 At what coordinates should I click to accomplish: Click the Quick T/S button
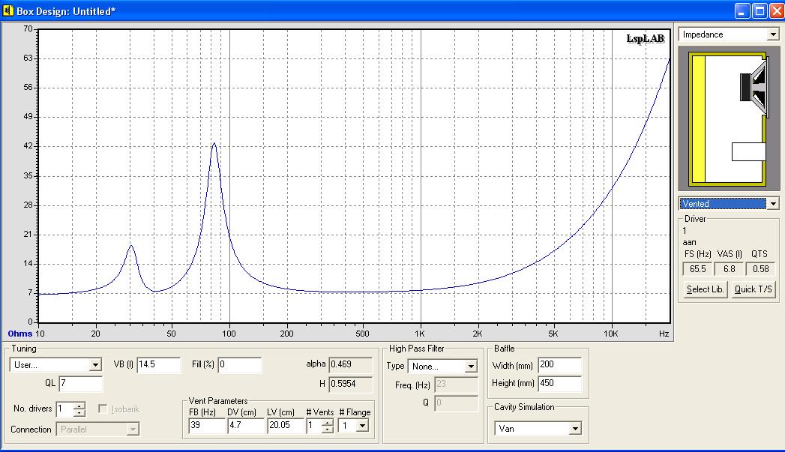click(x=753, y=289)
